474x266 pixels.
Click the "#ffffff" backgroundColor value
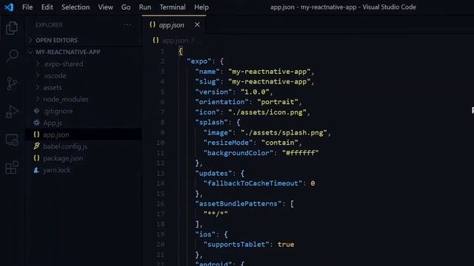300,153
